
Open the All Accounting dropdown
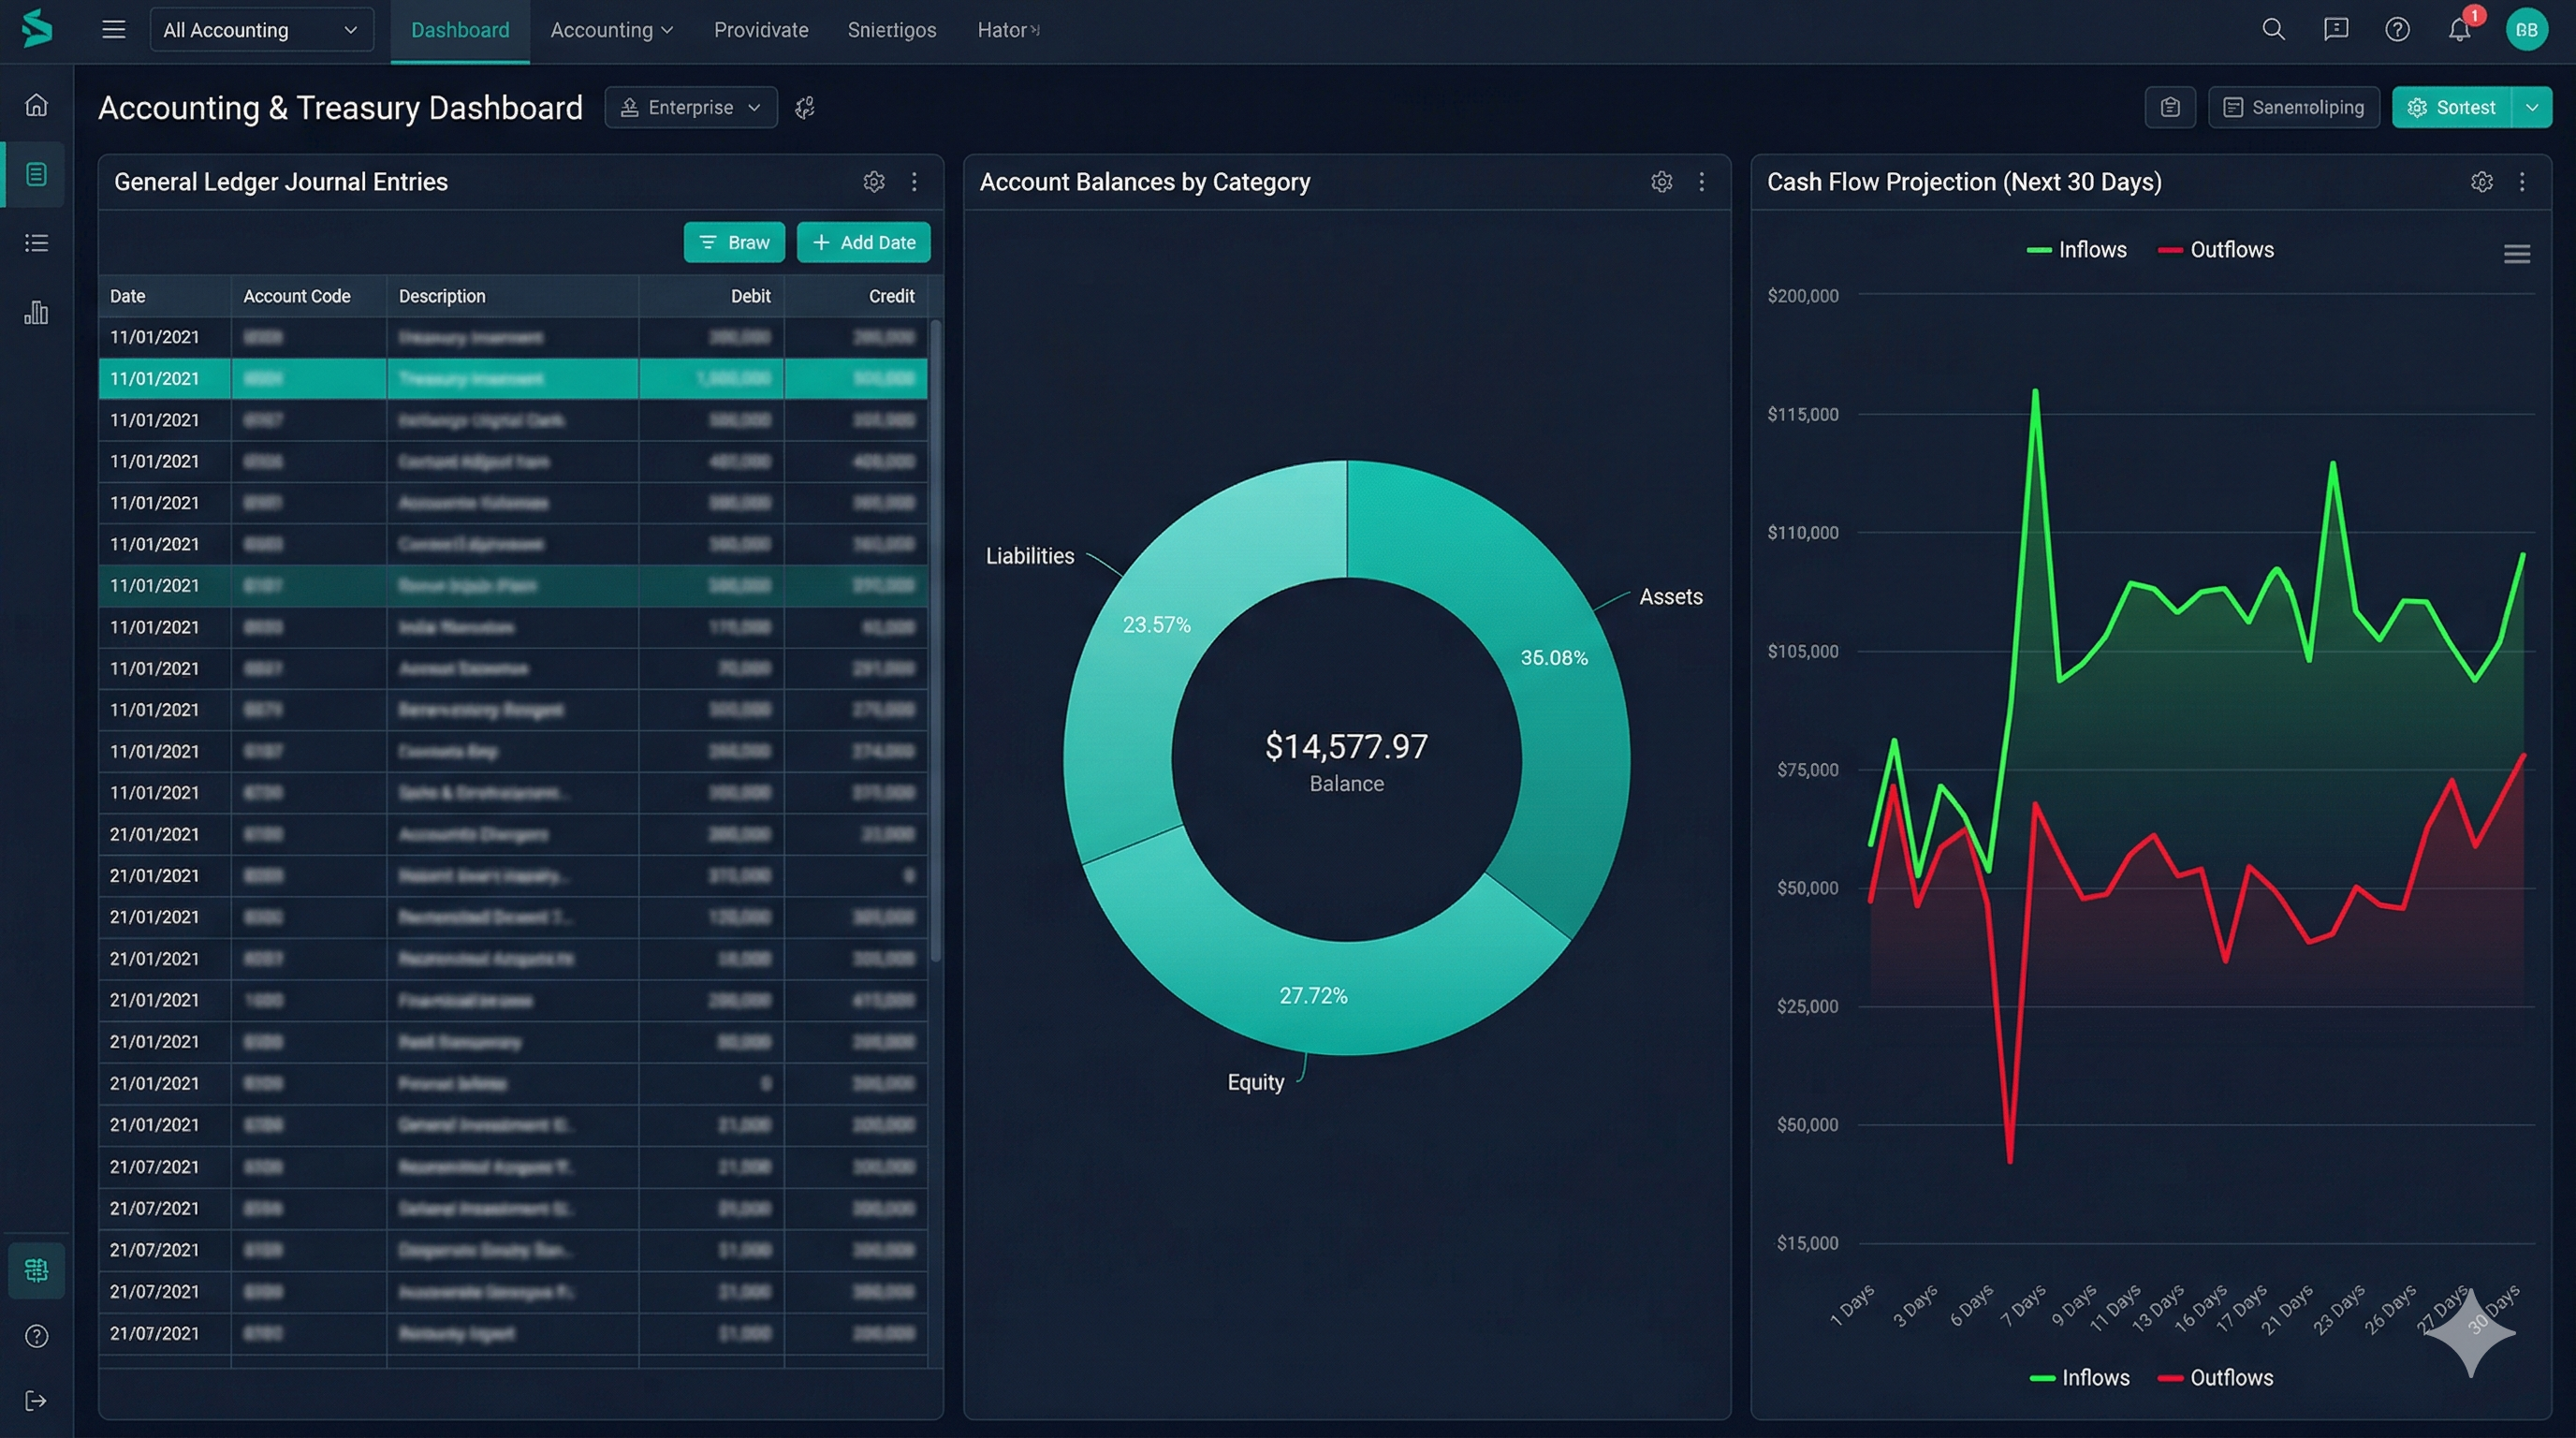(x=261, y=29)
